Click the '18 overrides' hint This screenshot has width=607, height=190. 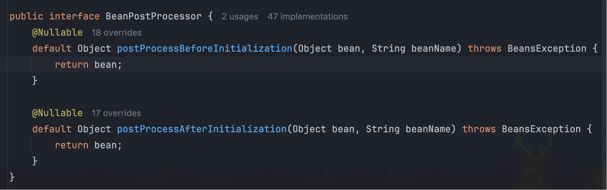tap(117, 33)
